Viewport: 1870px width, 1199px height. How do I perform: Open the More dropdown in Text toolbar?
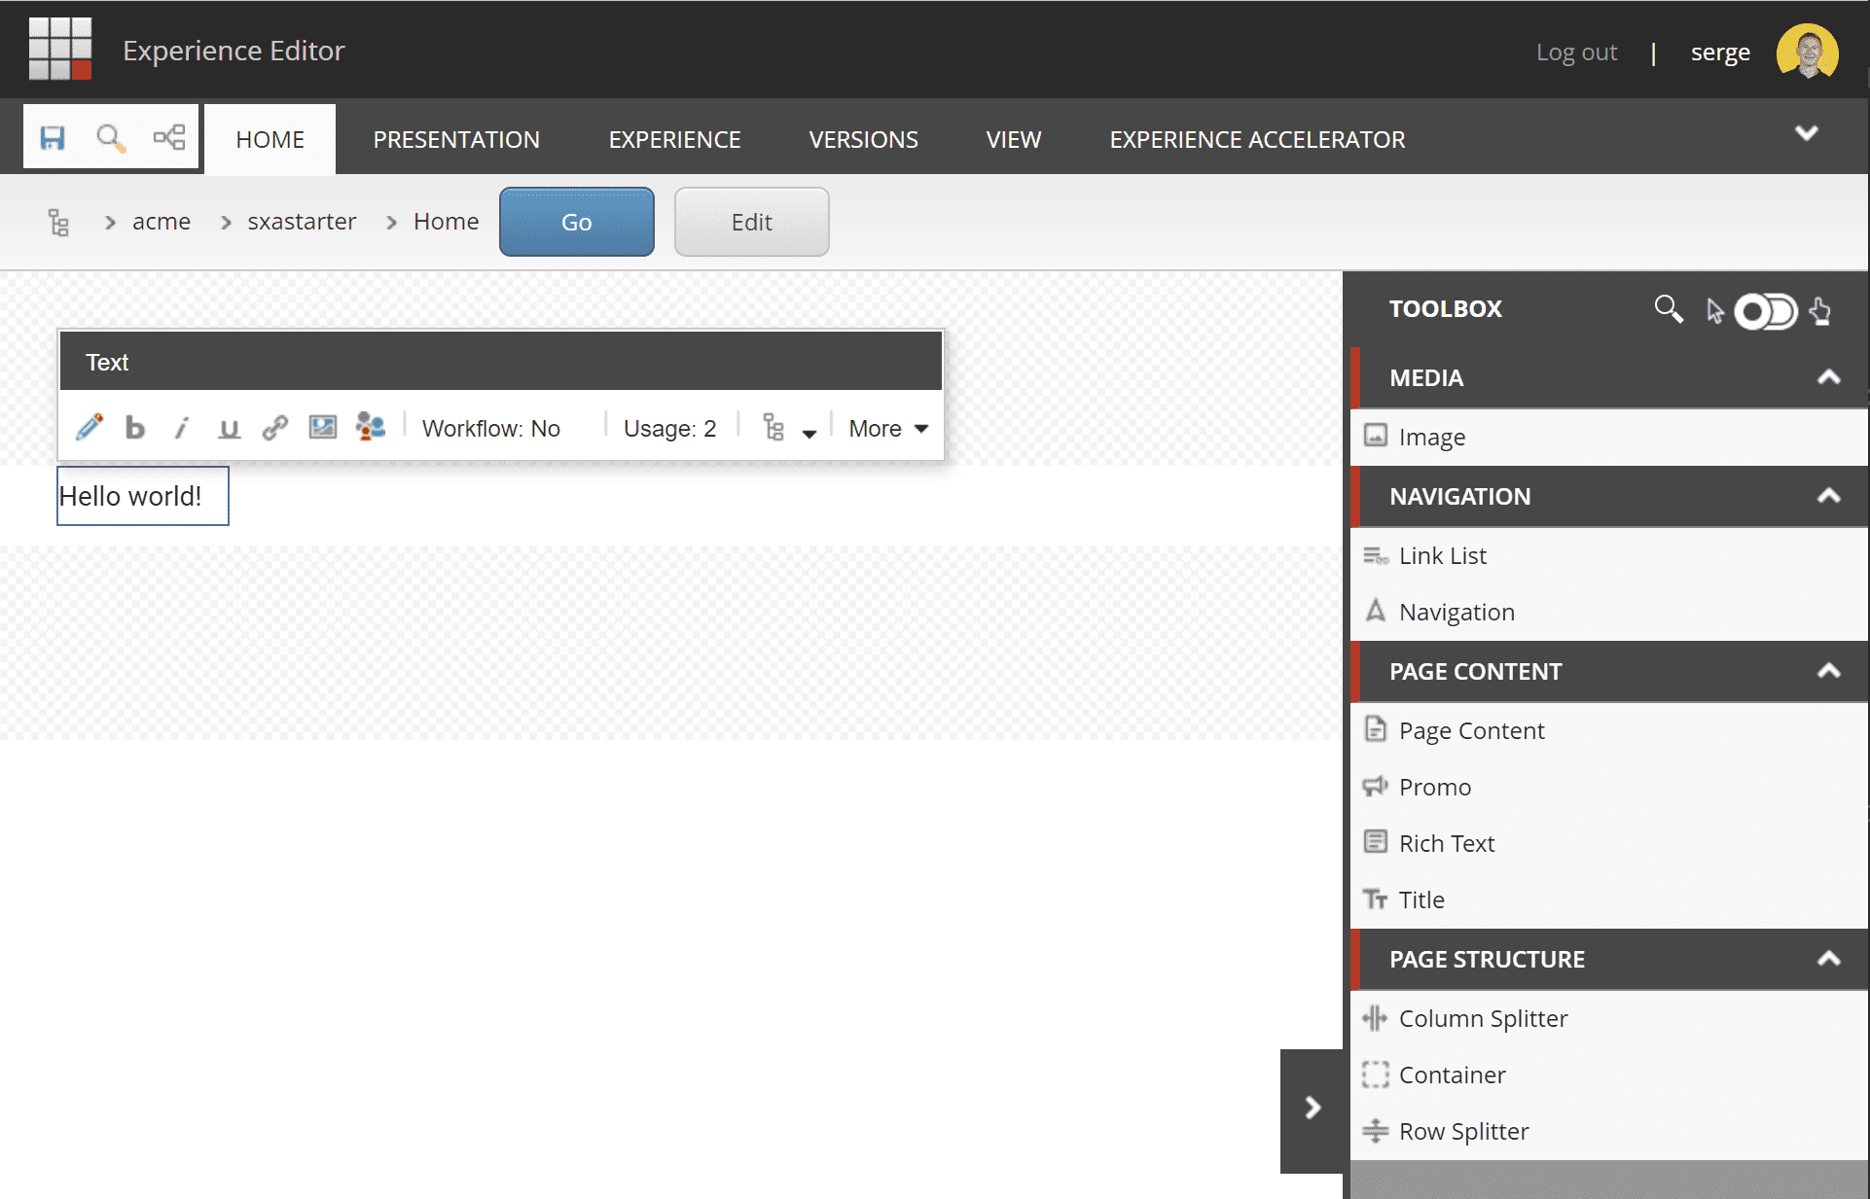(887, 429)
